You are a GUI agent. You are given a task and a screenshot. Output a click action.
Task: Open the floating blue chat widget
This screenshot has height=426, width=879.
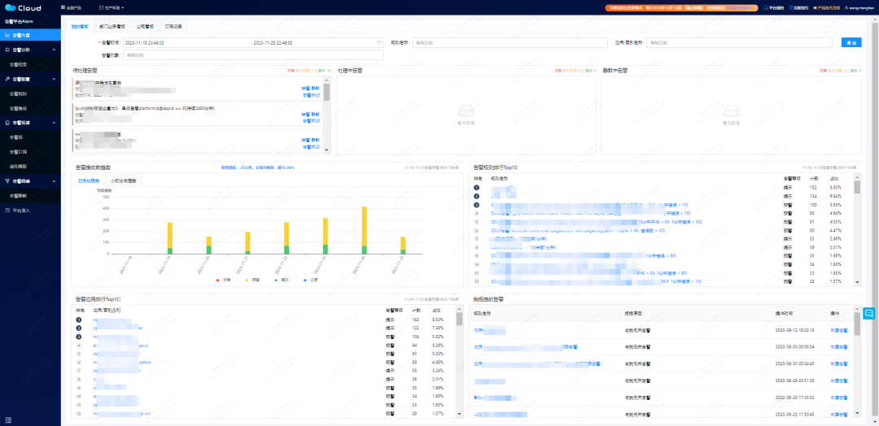(x=869, y=313)
